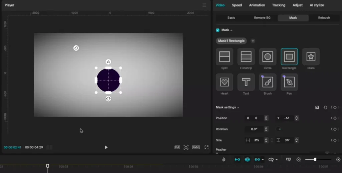Select the Pen mask tool
The height and width of the screenshot is (173, 342).
[x=289, y=82]
